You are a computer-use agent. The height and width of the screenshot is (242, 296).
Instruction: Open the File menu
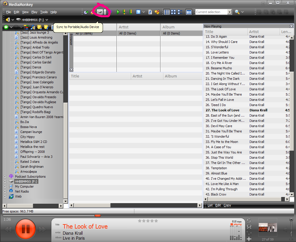9,12
